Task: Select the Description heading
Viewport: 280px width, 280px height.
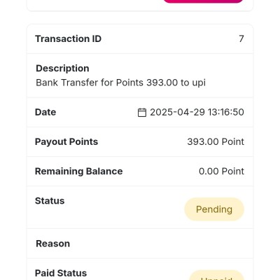Action: point(62,69)
